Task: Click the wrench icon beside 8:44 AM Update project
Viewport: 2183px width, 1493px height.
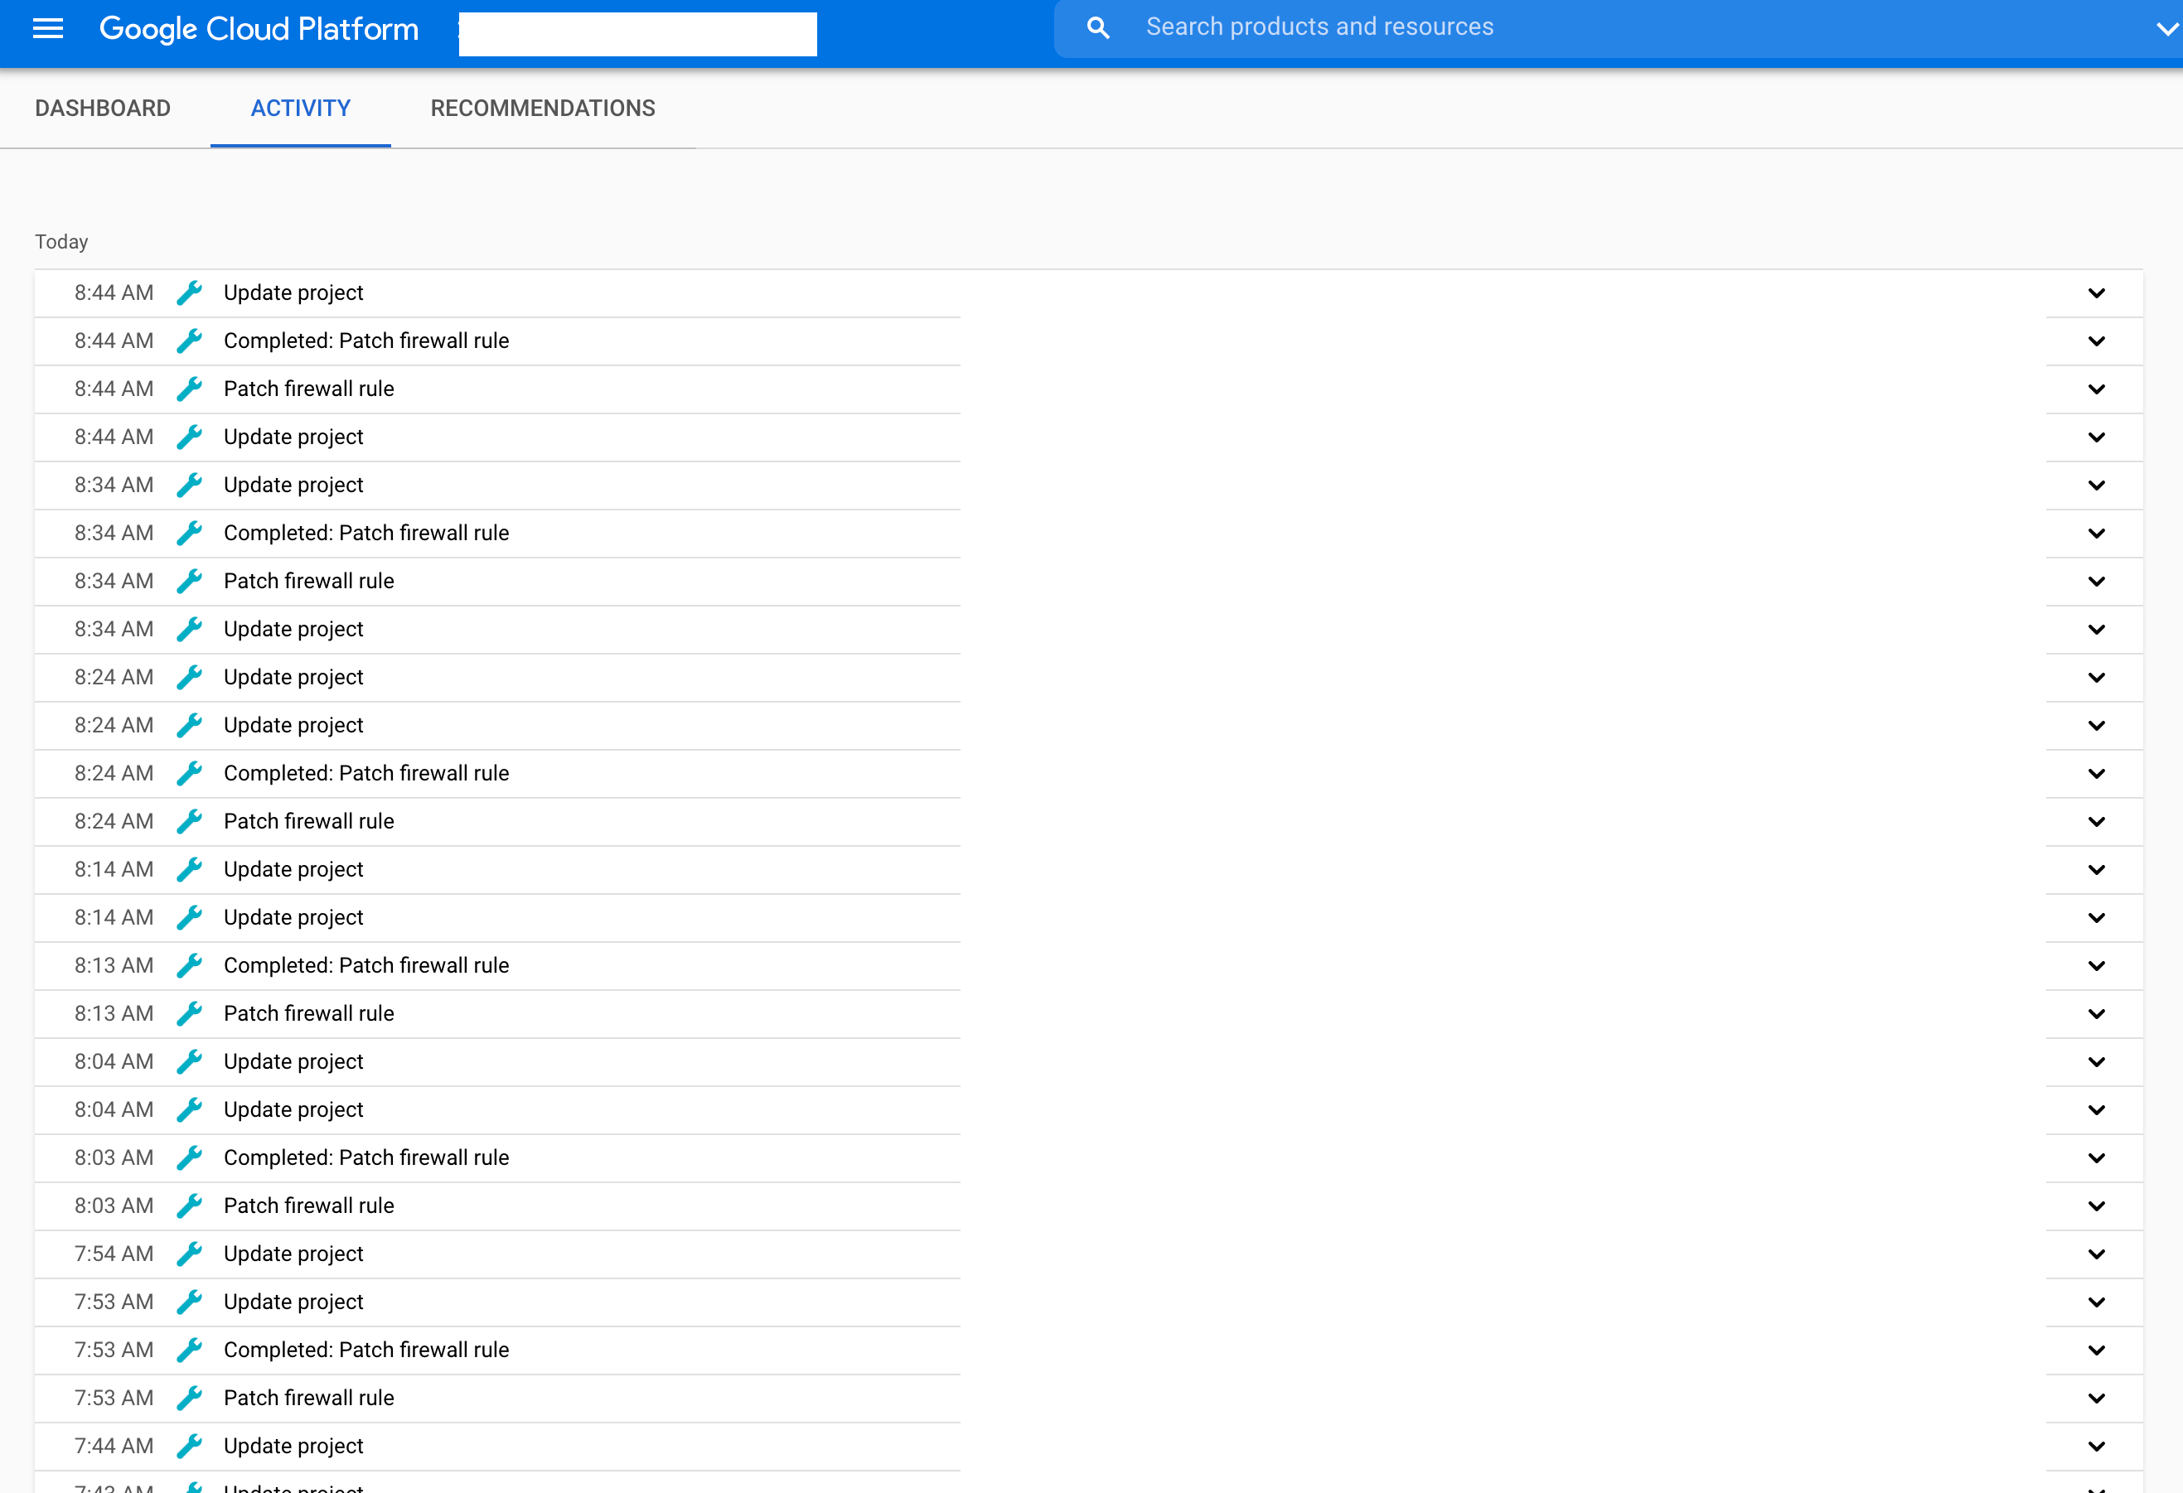Action: (x=190, y=292)
